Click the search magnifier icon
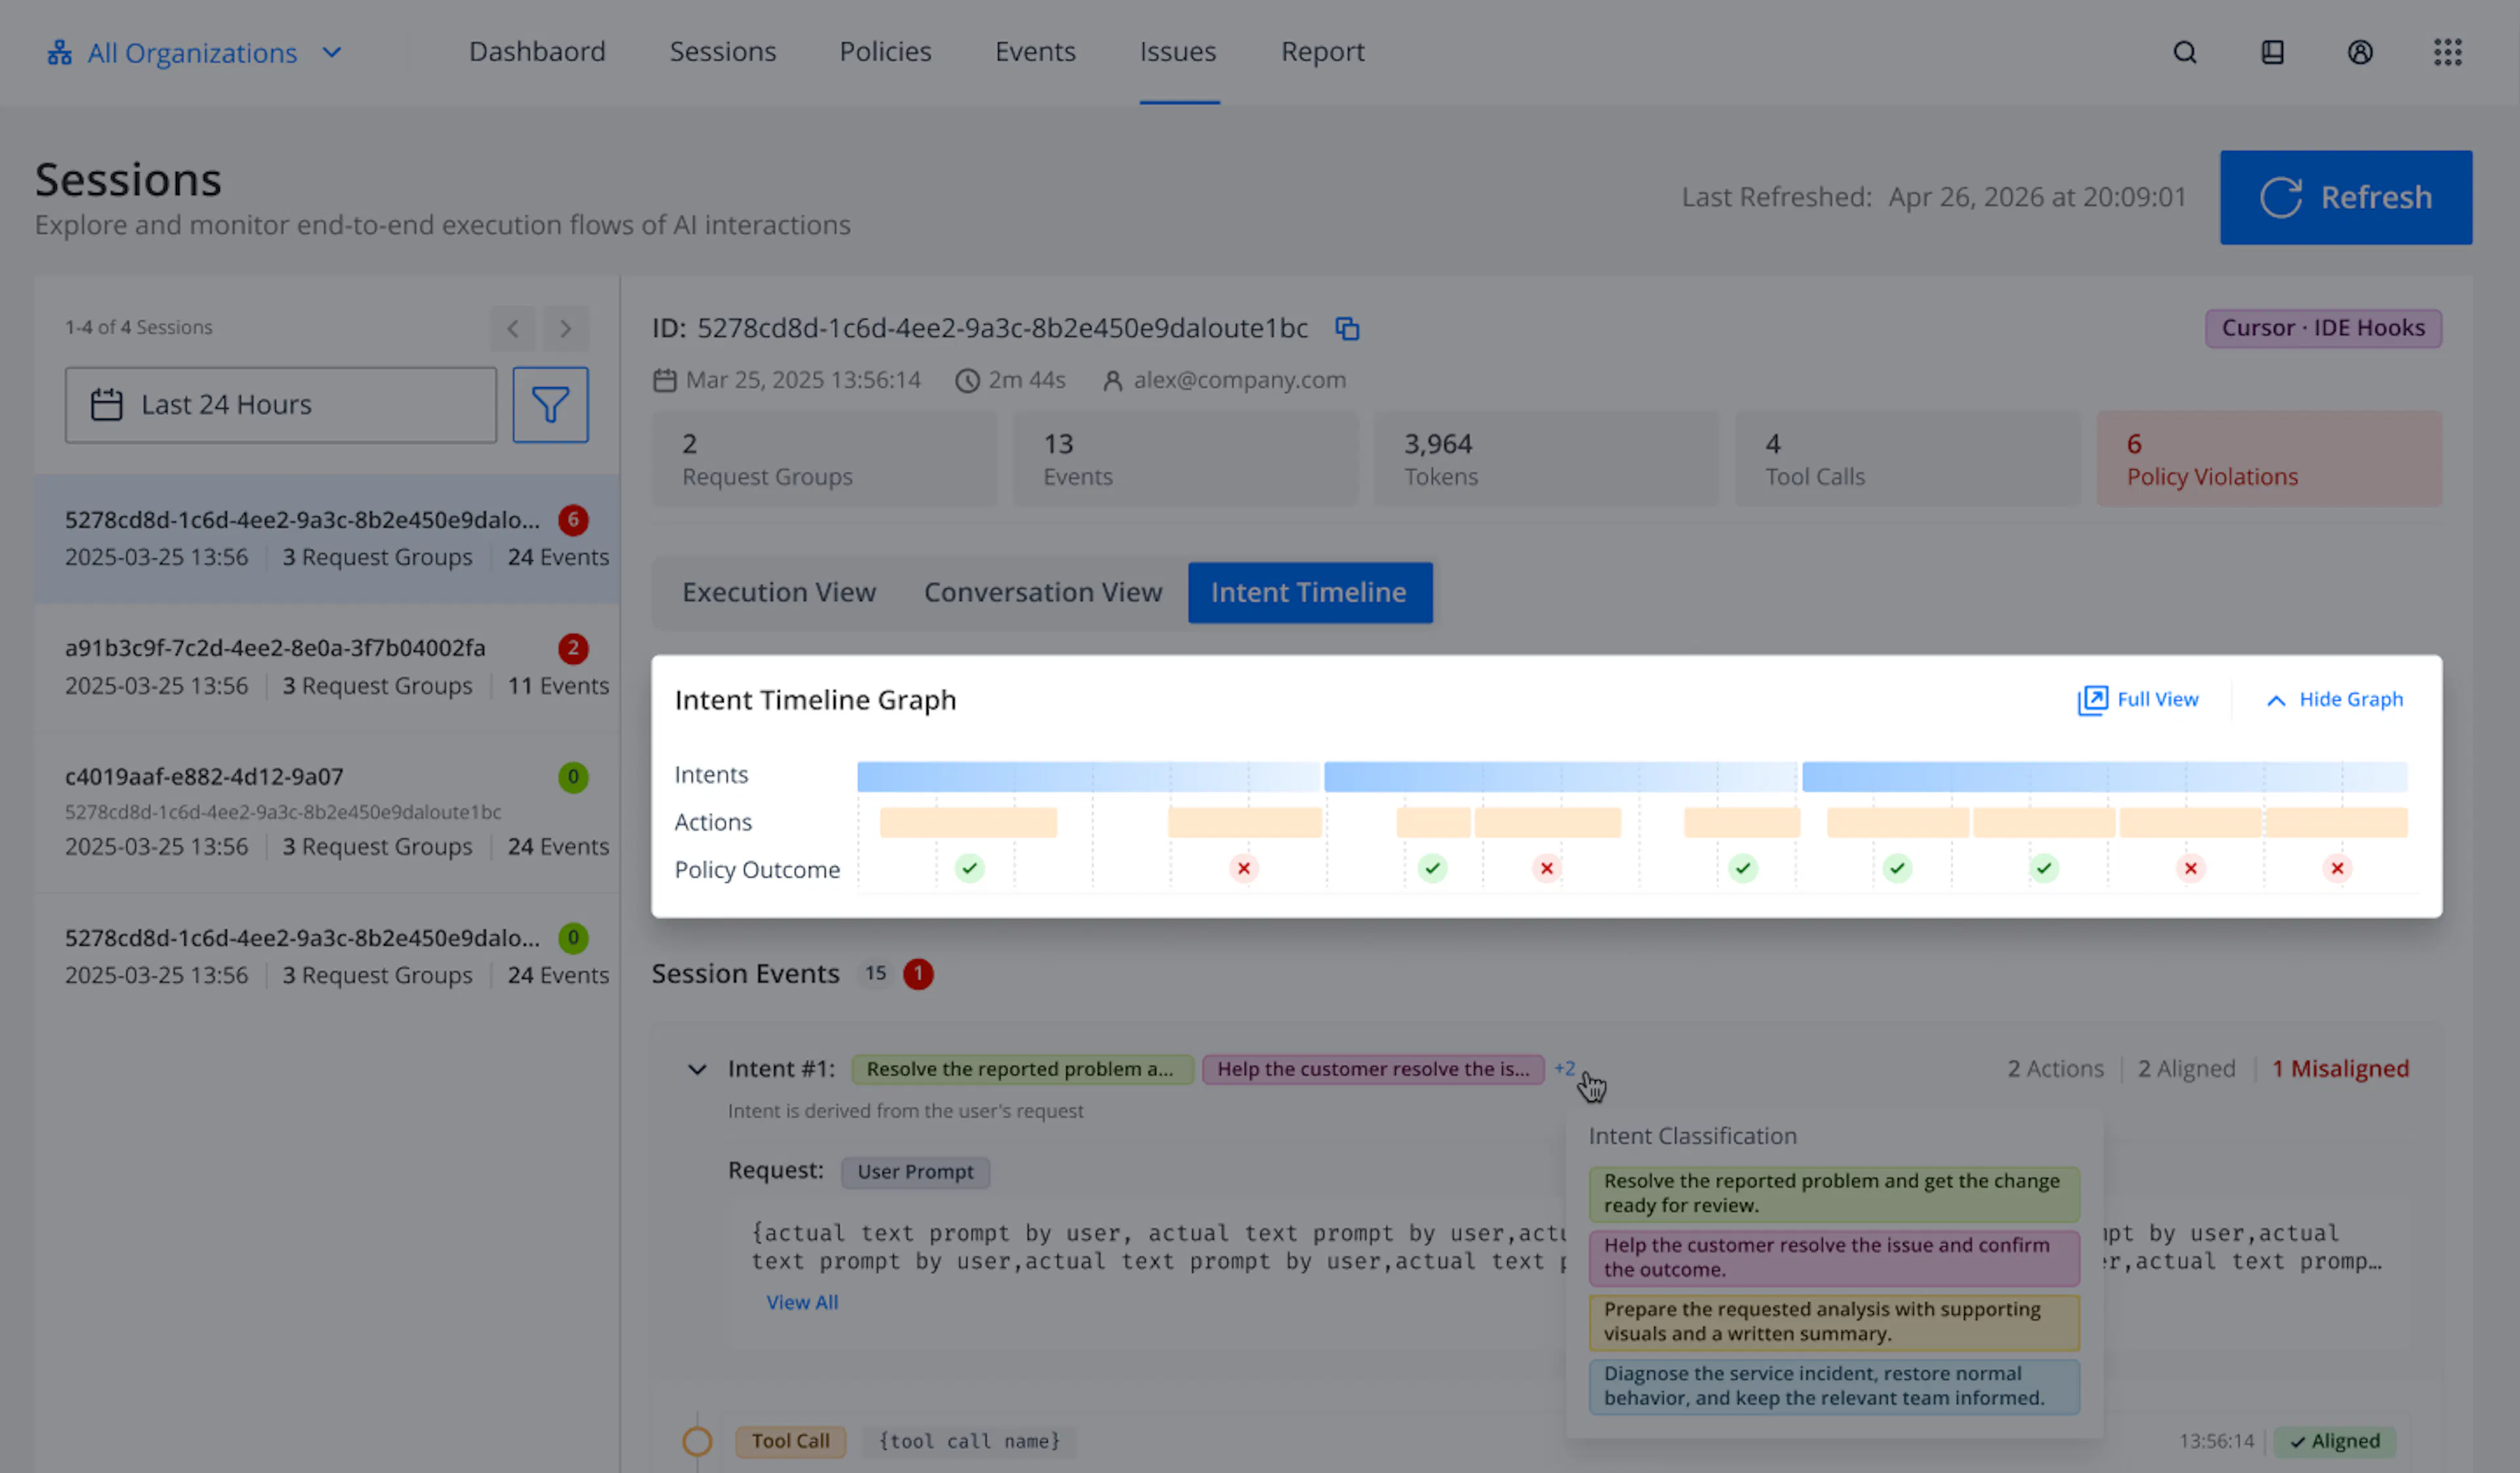Viewport: 2520px width, 1473px height. (x=2185, y=52)
